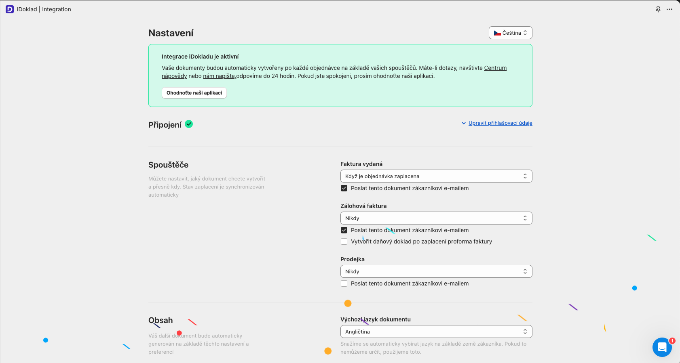Open the Prodejka trigger dropdown
The width and height of the screenshot is (680, 363).
click(x=436, y=271)
